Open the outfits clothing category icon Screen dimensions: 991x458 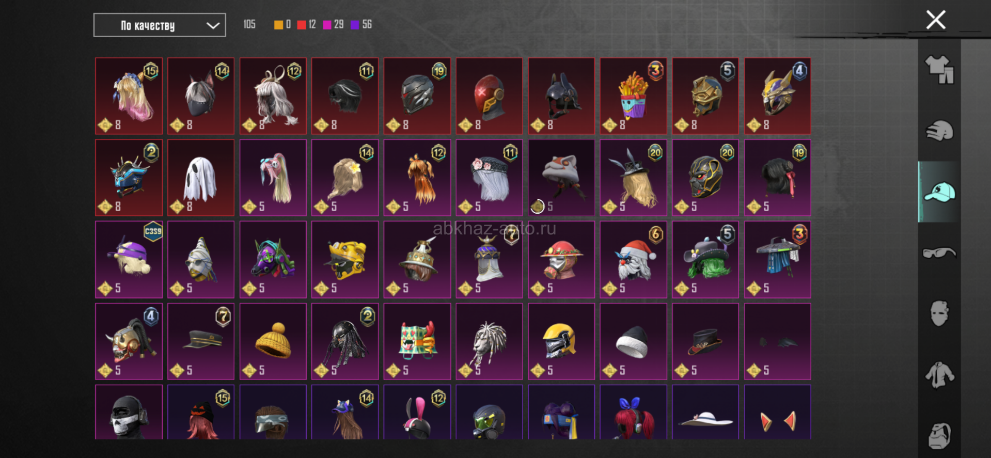coord(939,70)
